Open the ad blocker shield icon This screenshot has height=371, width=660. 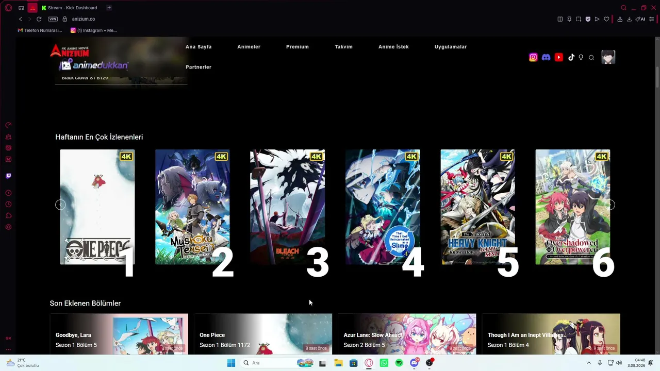click(588, 19)
